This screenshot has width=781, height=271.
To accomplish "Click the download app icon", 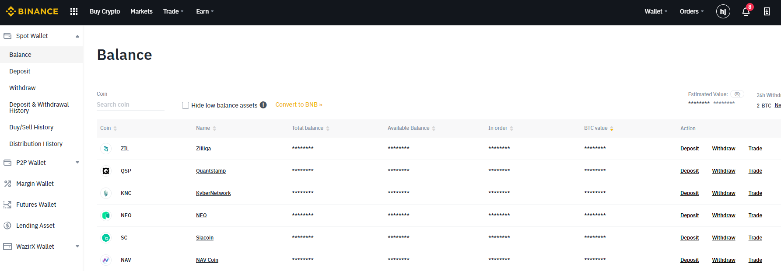I will pos(767,11).
